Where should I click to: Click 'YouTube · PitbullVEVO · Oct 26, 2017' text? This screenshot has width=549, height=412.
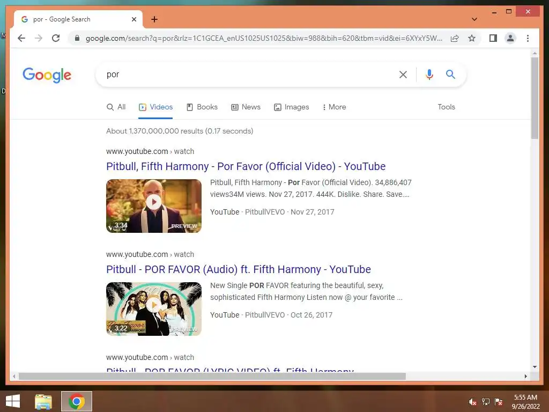pyautogui.click(x=271, y=315)
